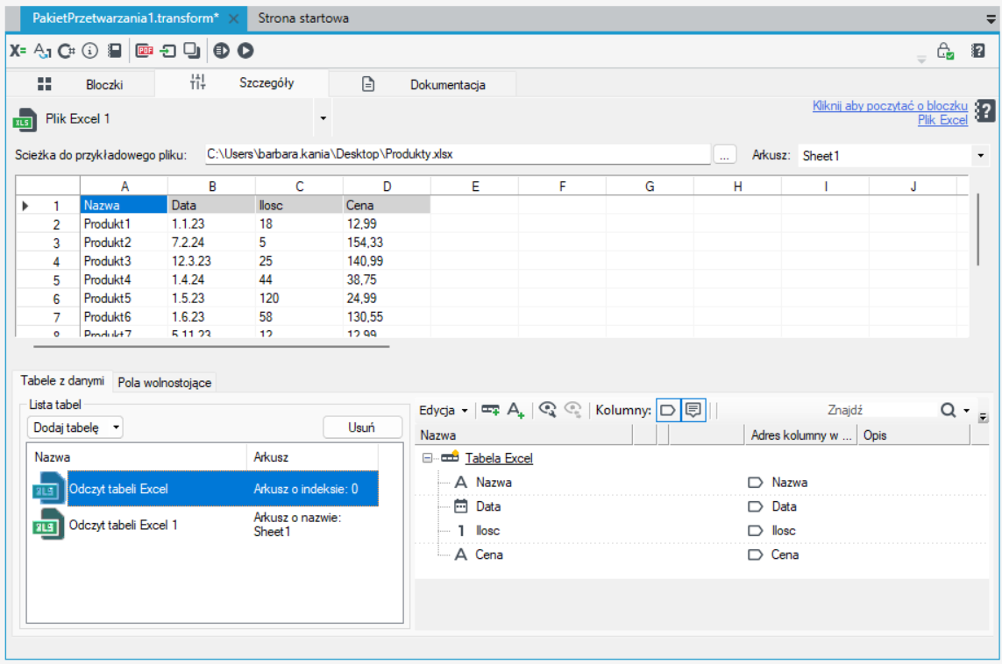Click the circled info icon in toolbar

tap(90, 51)
